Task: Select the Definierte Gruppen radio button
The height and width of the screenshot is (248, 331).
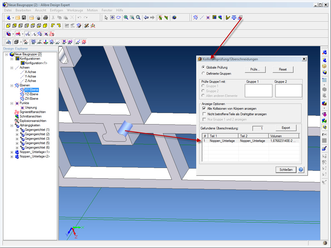Action: click(x=203, y=73)
